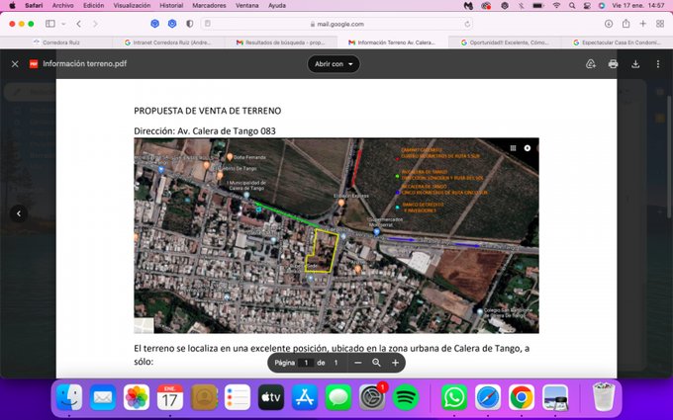
Task: Print the PDF using the printer icon
Action: coord(613,63)
